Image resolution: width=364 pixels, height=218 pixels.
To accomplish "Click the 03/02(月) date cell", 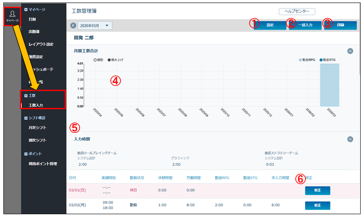I will (77, 205).
